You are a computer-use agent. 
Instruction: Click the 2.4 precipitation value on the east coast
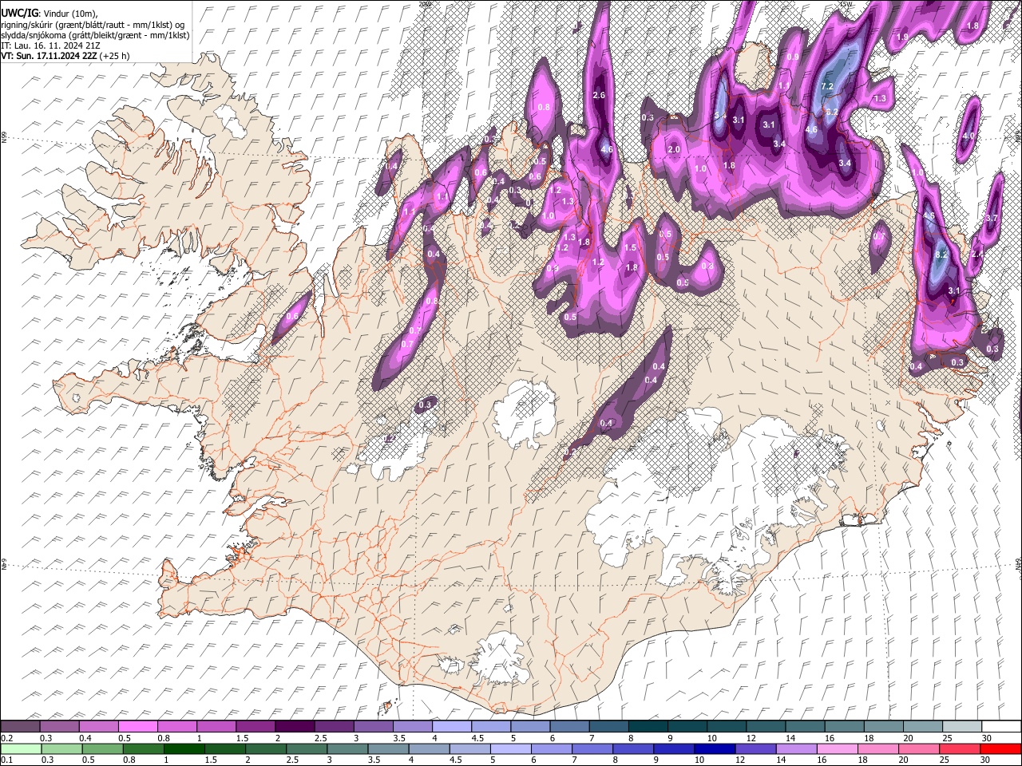[x=977, y=254]
